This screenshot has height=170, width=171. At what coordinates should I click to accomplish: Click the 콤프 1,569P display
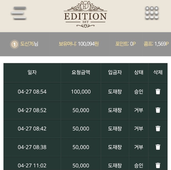(156, 44)
